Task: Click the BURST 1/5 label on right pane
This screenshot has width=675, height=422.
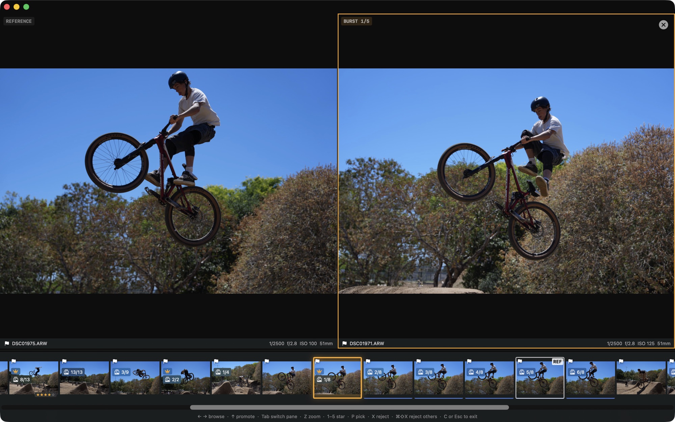Action: [356, 21]
